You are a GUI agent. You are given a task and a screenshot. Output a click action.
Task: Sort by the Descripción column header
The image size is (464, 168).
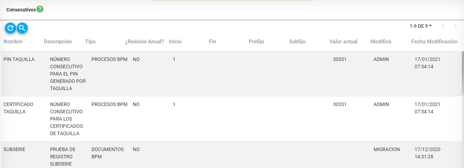(x=58, y=42)
